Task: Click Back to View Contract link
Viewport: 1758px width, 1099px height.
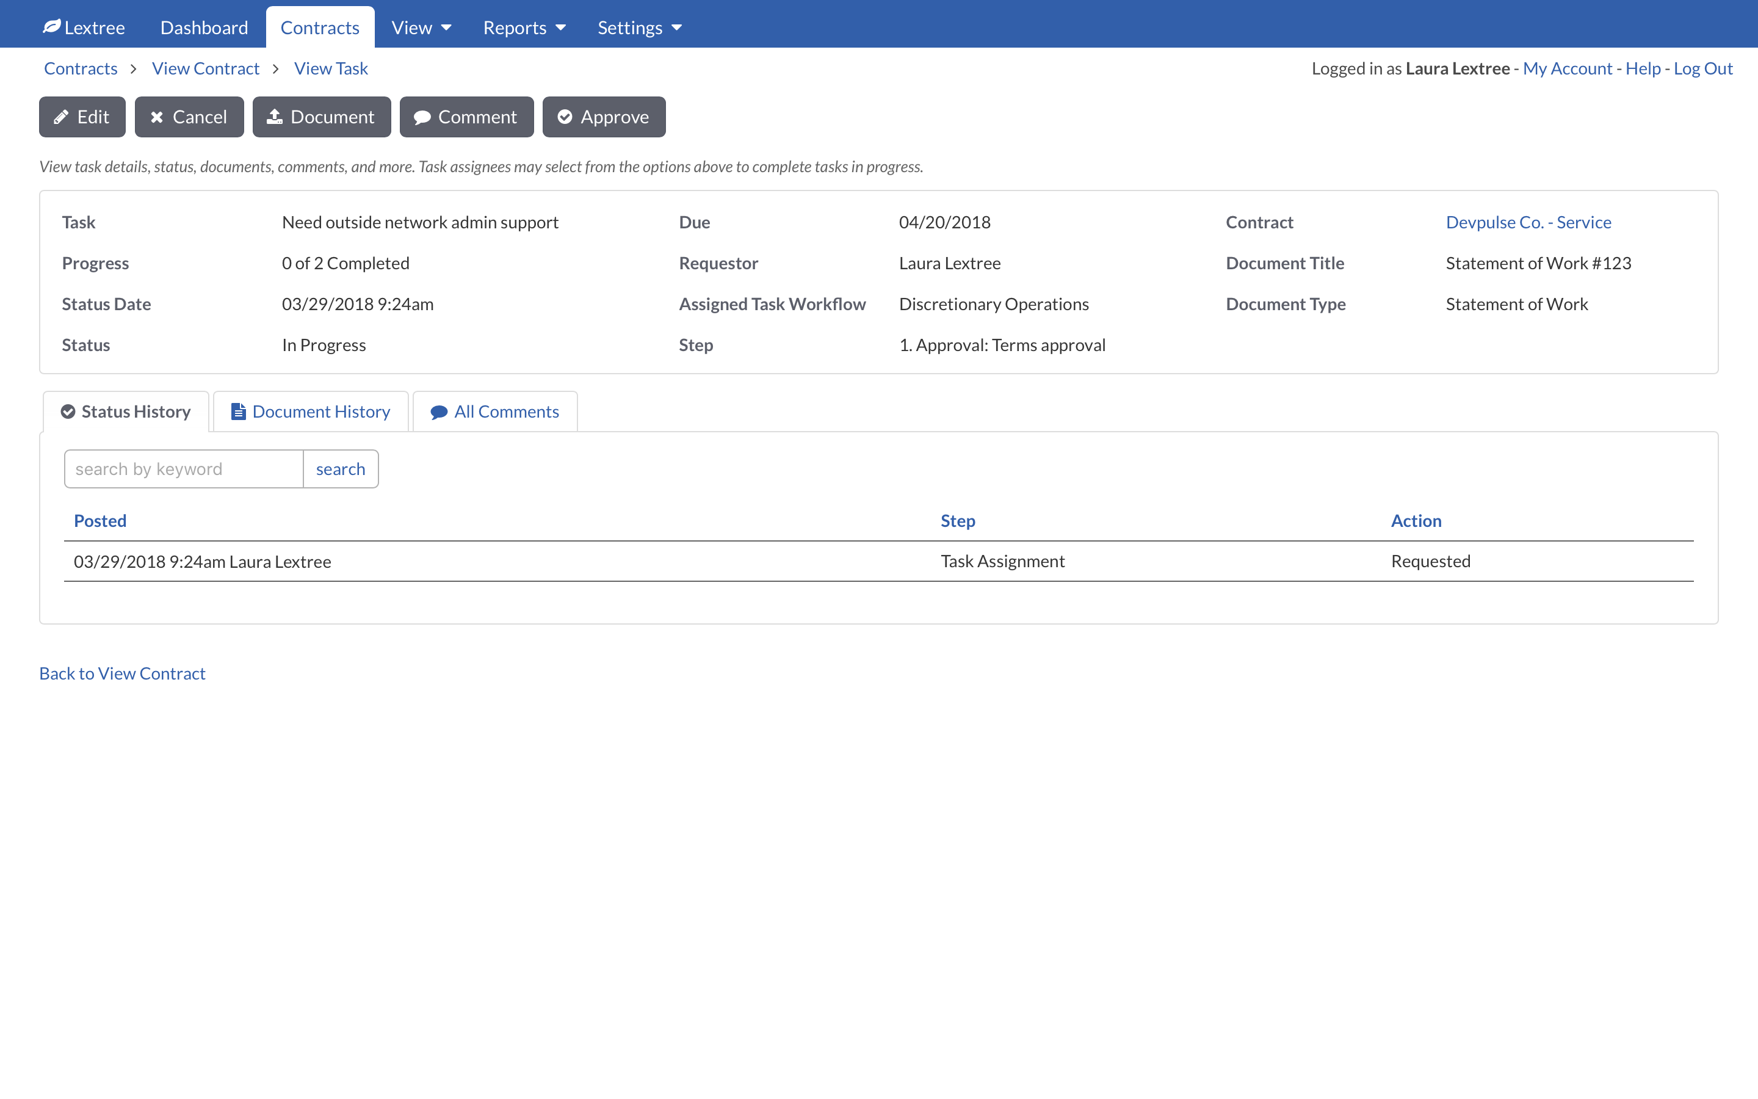Action: pos(122,673)
